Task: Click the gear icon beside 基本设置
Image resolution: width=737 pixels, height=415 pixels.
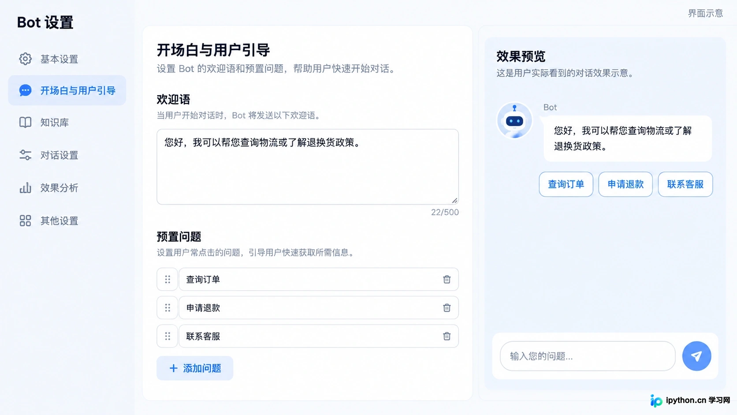Action: coord(25,59)
